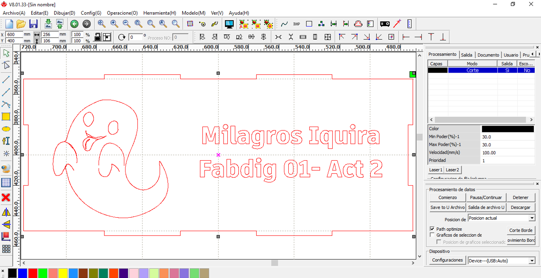This screenshot has height=278, width=541.
Task: Open the Herramienta menu
Action: (x=159, y=13)
